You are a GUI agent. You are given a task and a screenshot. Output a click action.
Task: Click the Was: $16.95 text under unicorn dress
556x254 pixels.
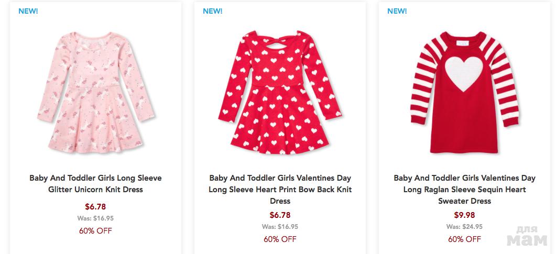[95, 218]
